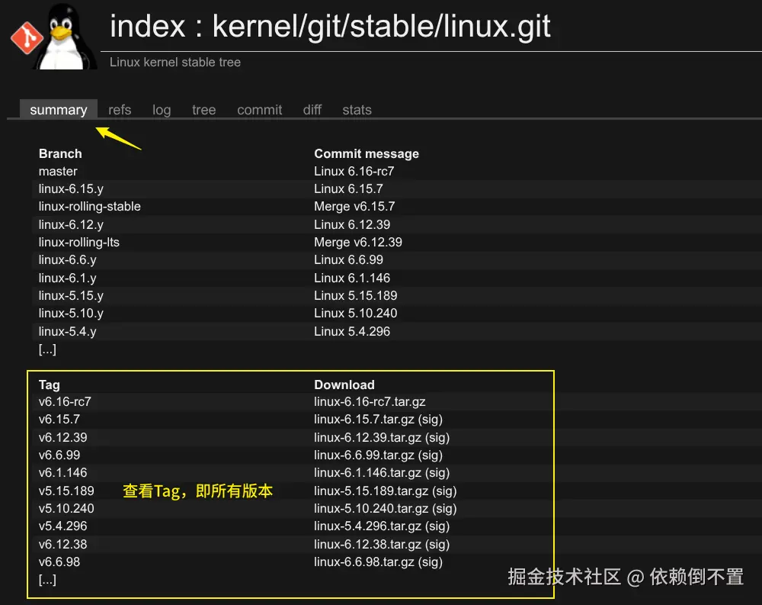Open the stats tab

pos(357,110)
